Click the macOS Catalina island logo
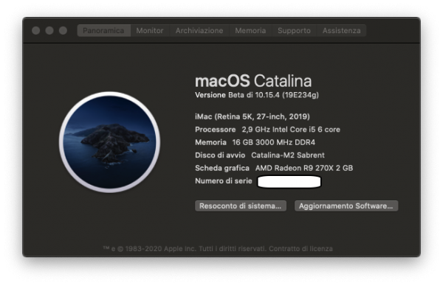Image resolution: width=443 pixels, height=285 pixels. (109, 142)
